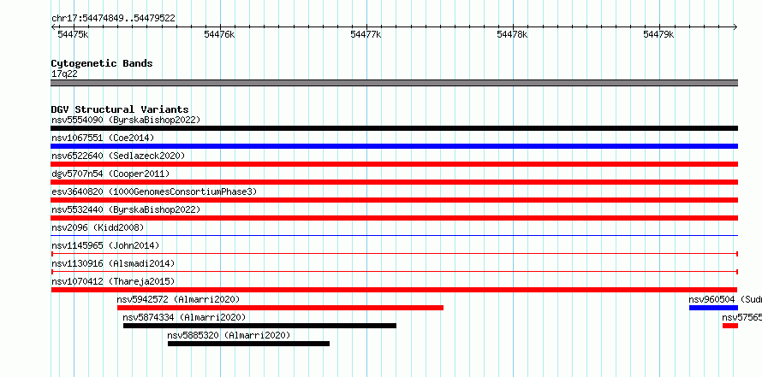This screenshot has width=762, height=377.
Task: Select the red nsv6522640 variant bar
Action: (x=394, y=164)
